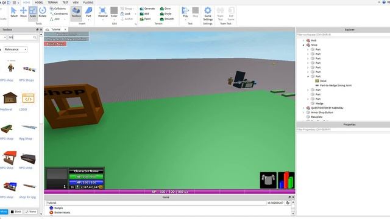Click the Lock tool
This screenshot has width=390, height=219.
[126, 13]
